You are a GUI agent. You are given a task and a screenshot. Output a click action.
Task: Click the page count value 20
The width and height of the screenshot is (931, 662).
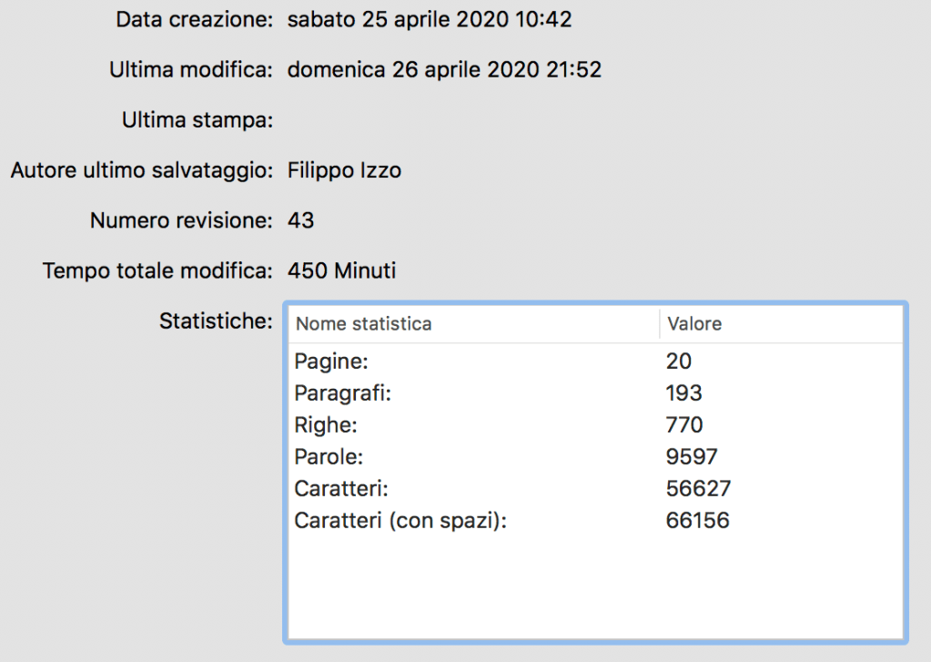tap(679, 362)
